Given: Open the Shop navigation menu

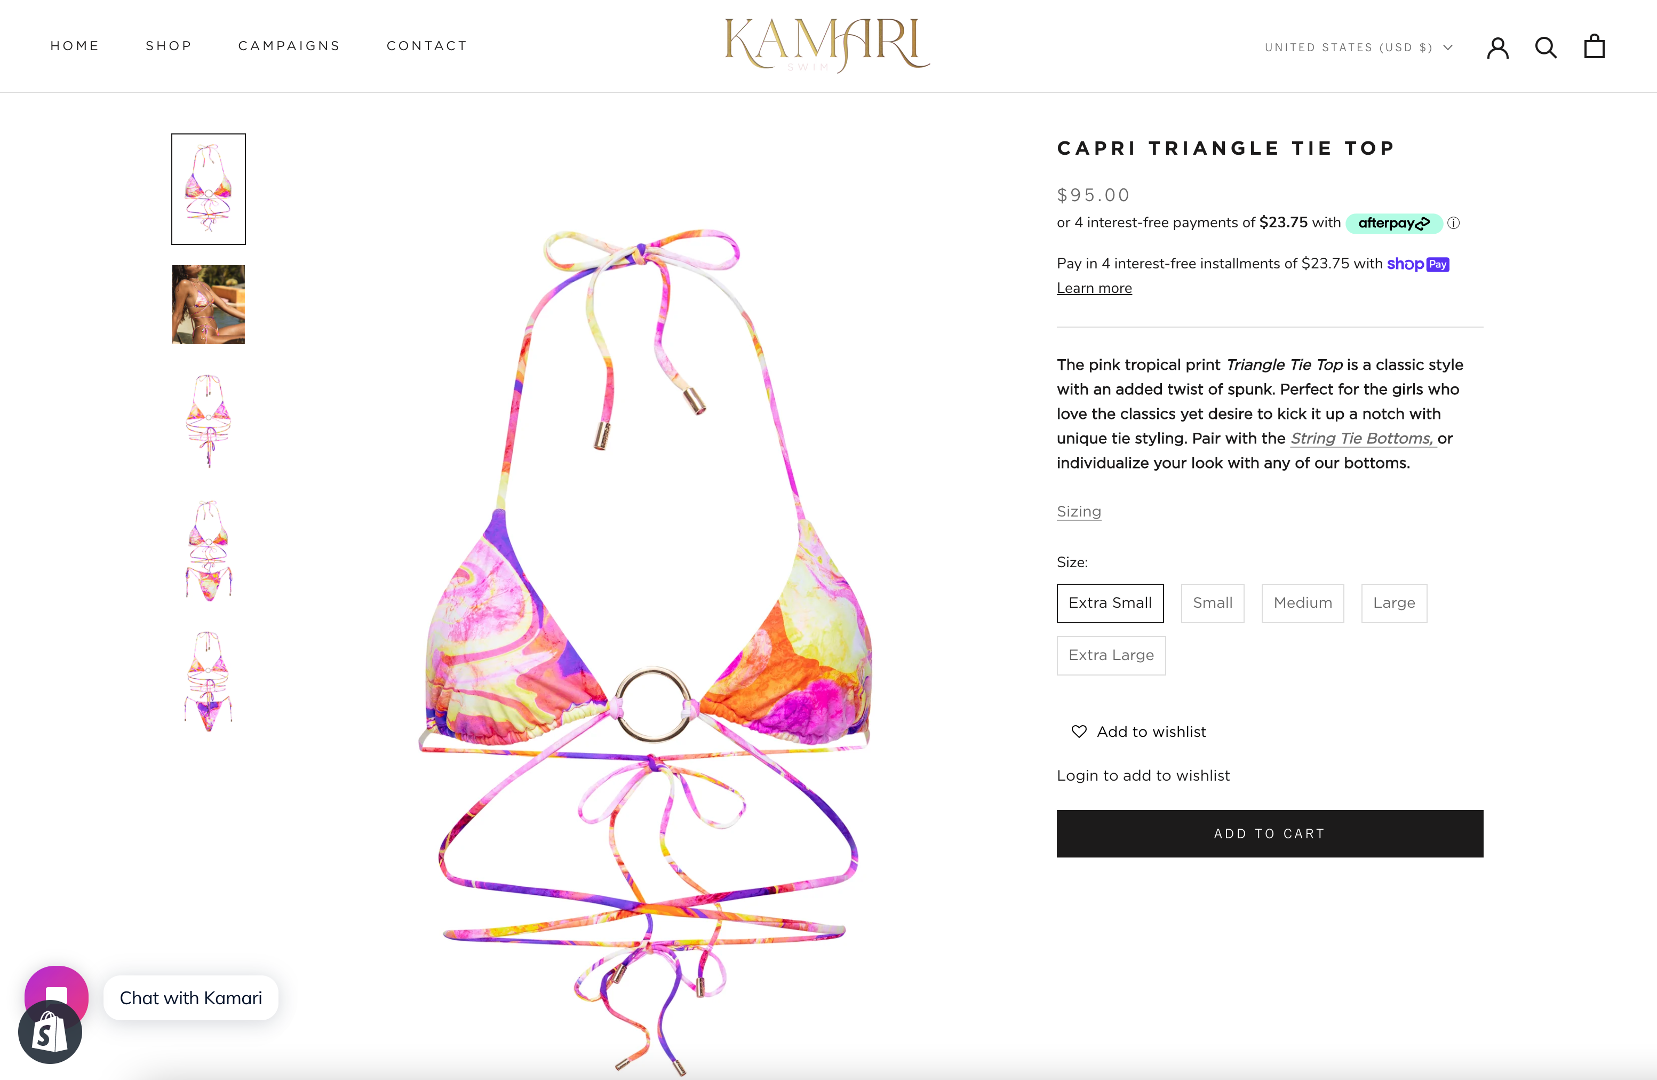Looking at the screenshot, I should pyautogui.click(x=169, y=46).
